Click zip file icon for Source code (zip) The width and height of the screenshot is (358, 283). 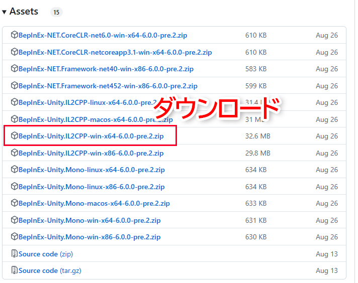point(15,253)
